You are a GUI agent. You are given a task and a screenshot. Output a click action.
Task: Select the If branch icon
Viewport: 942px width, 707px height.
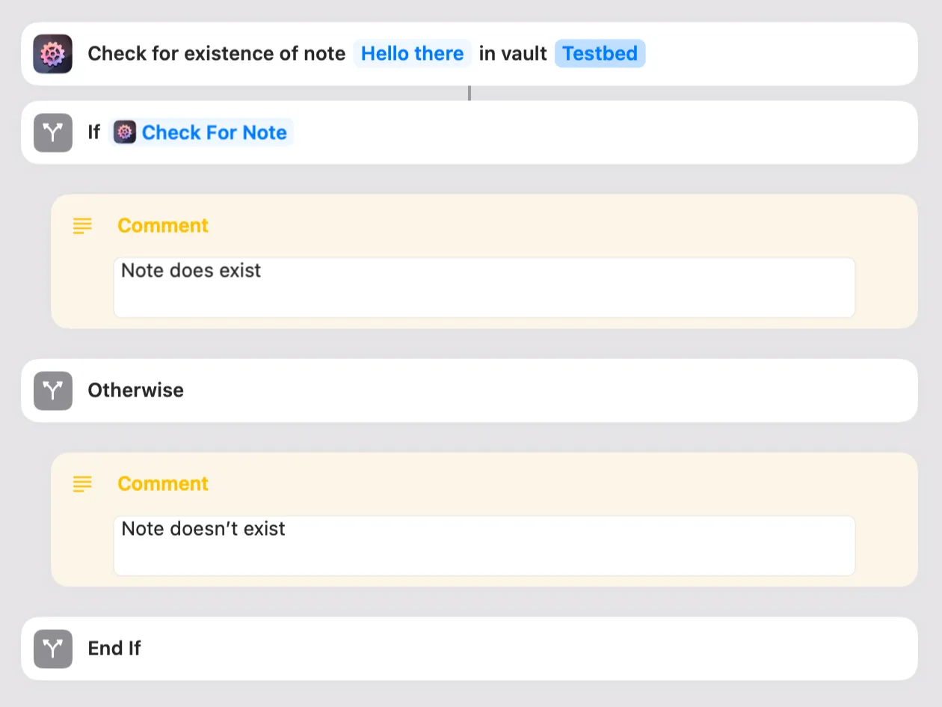(52, 132)
